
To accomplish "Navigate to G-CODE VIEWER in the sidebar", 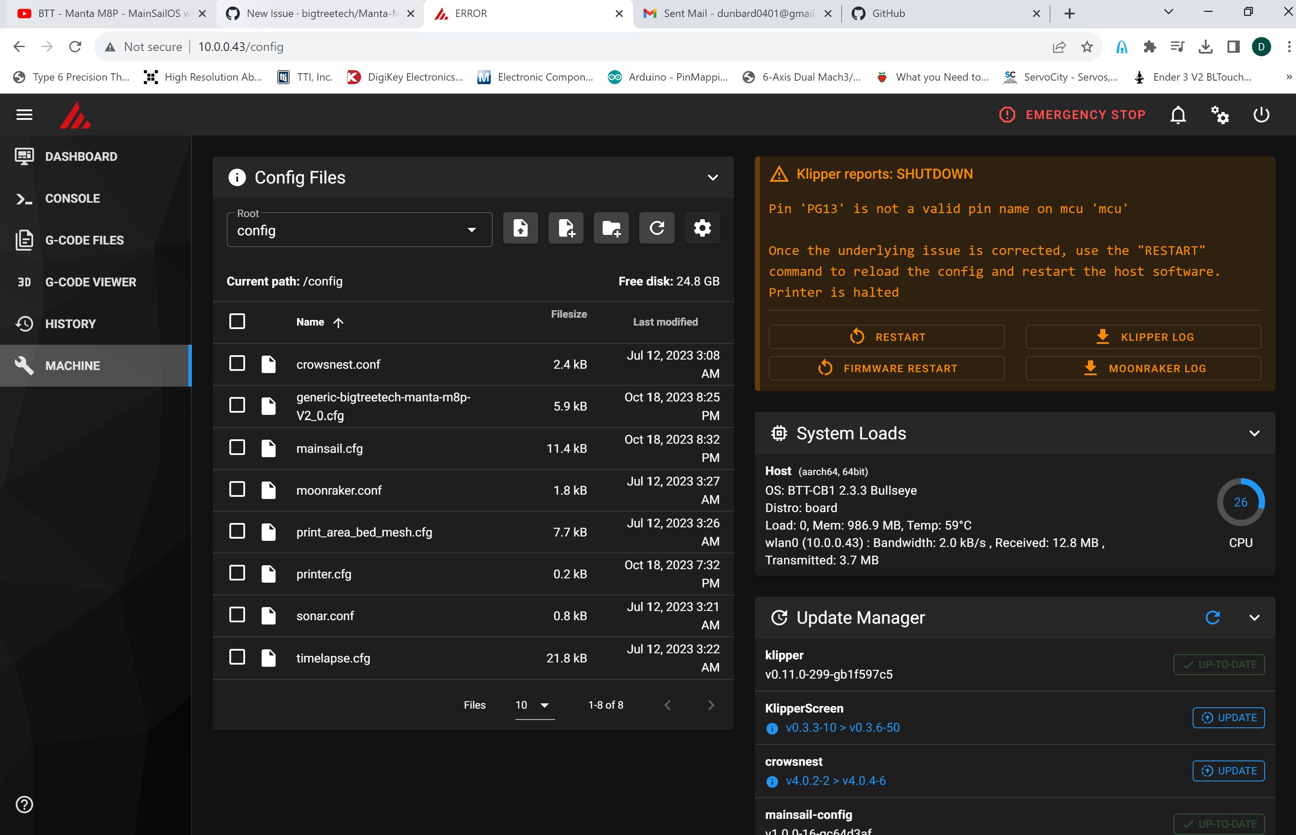I will point(91,282).
